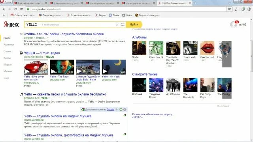Close Google extras bar with grey X icon
253x142 pixels.
(x=125, y=110)
